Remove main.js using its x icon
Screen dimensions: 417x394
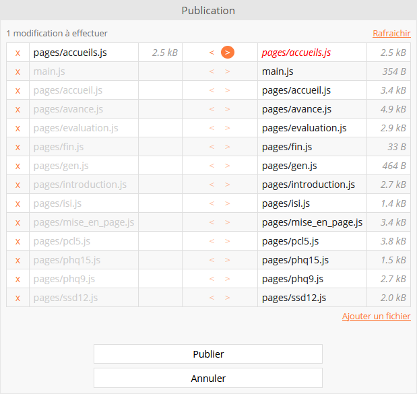(18, 71)
